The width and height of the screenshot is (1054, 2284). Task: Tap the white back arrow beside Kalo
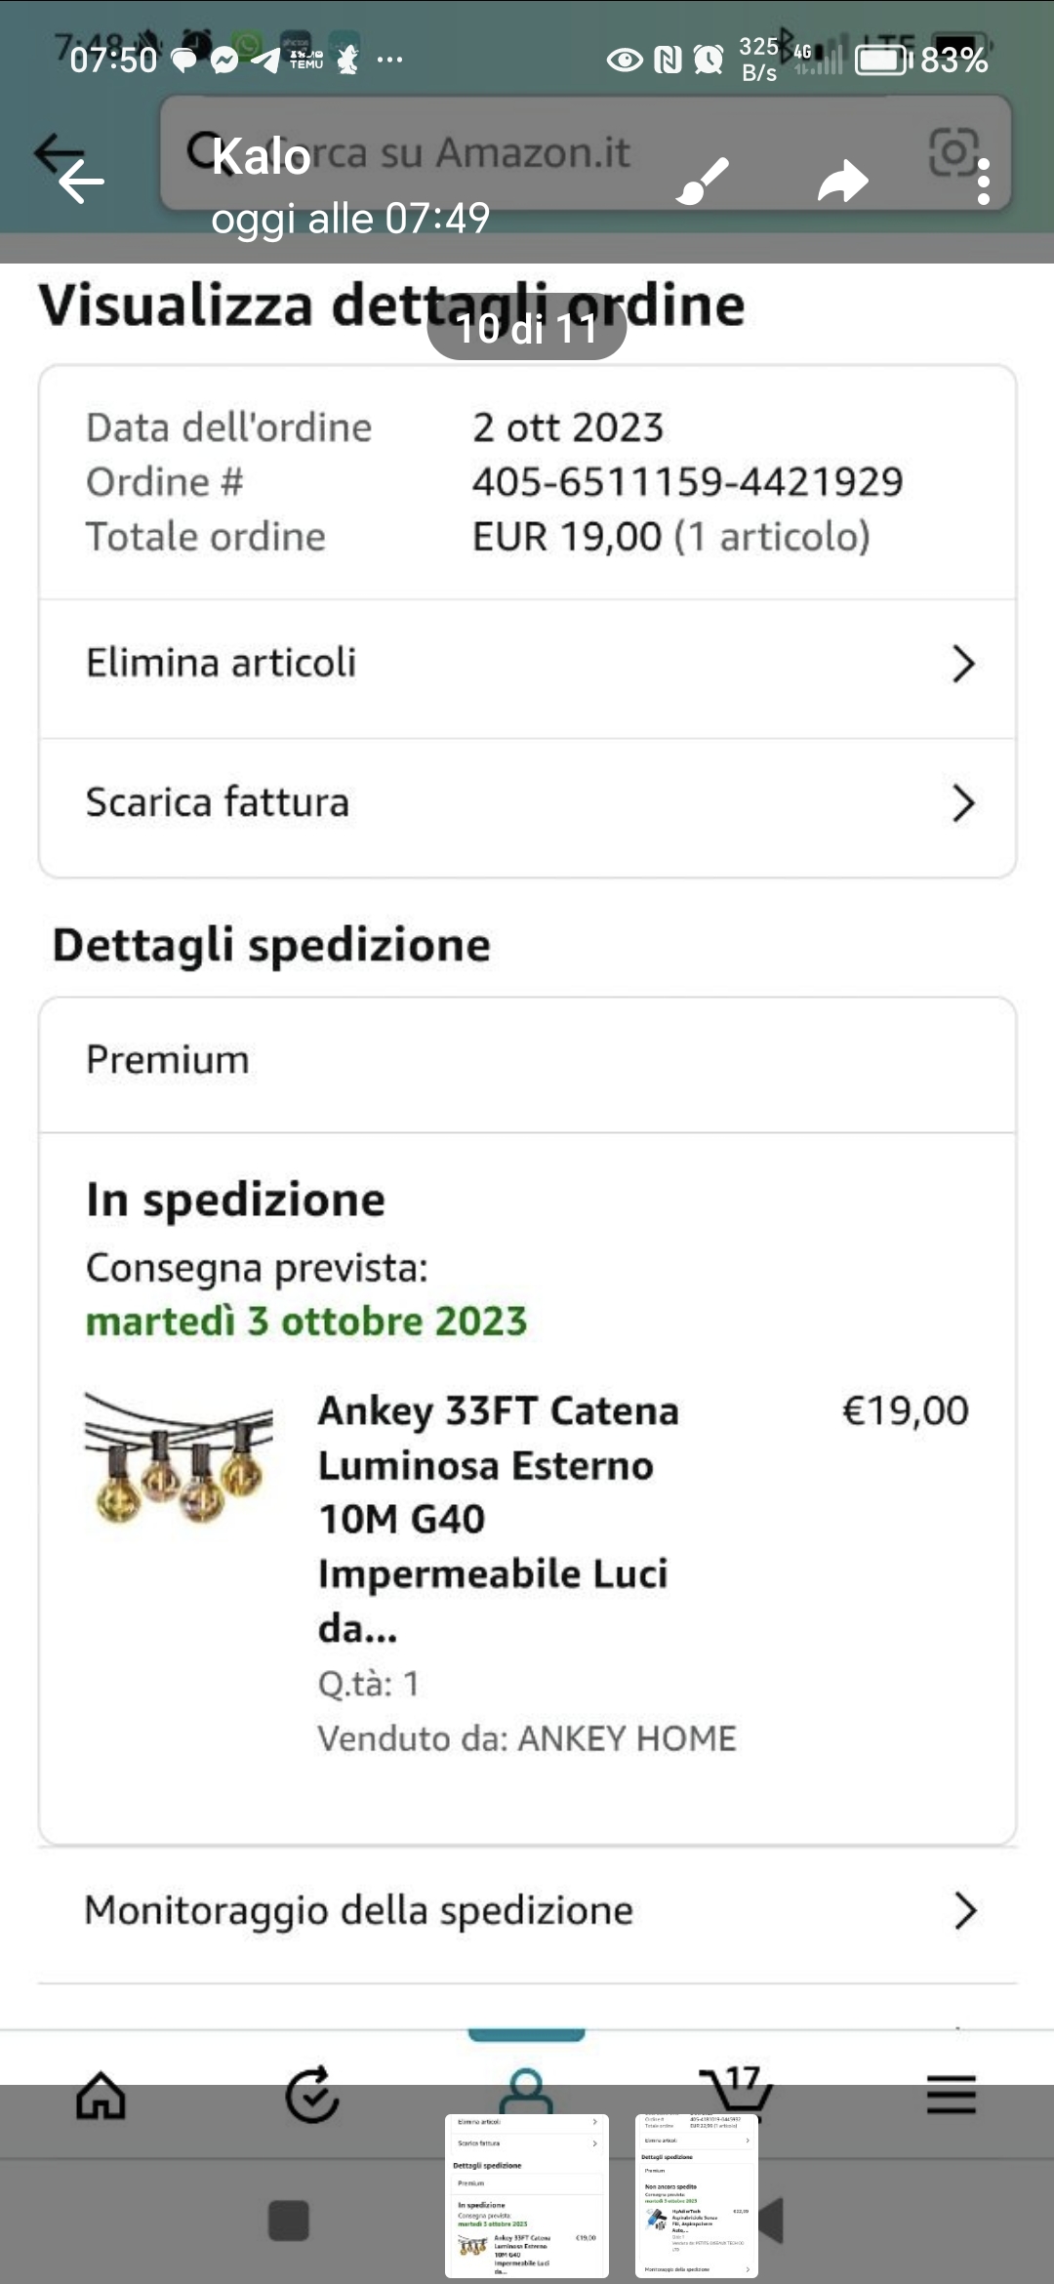point(81,182)
